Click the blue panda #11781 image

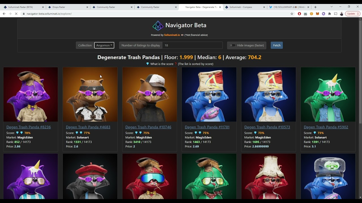tap(209, 94)
